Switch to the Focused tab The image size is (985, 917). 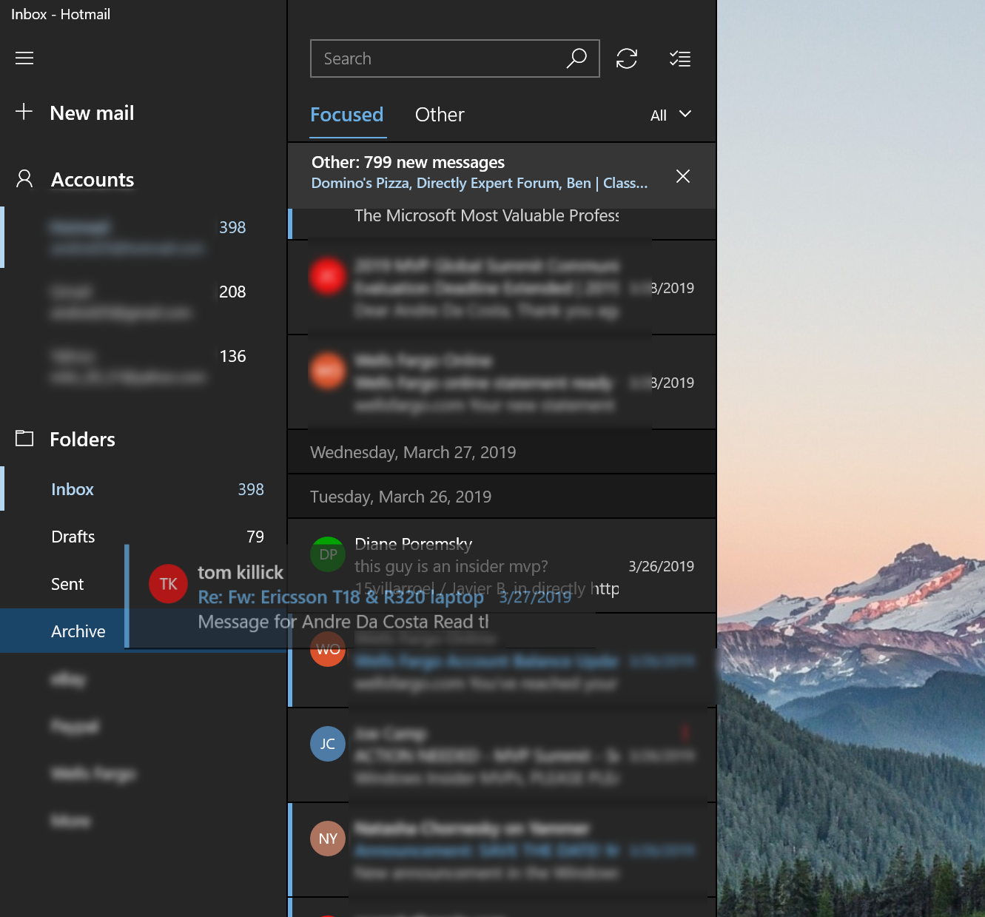[347, 115]
